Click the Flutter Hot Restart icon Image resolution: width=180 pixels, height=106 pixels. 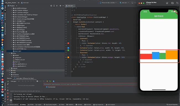(x=50, y=81)
